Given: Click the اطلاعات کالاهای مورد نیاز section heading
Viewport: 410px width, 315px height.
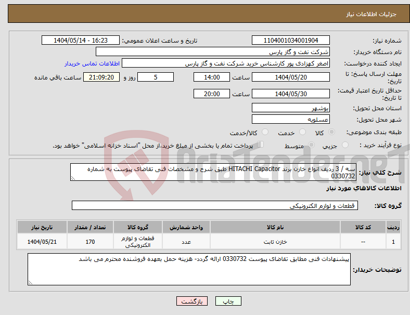Looking at the screenshot, I should [364, 188].
